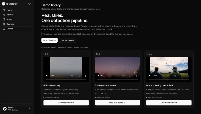Click the Demos play icon in sidebar
The image size is (201, 114).
(x=4, y=29)
